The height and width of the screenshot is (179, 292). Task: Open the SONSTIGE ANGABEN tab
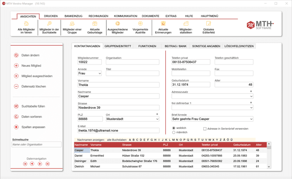tap(206, 46)
